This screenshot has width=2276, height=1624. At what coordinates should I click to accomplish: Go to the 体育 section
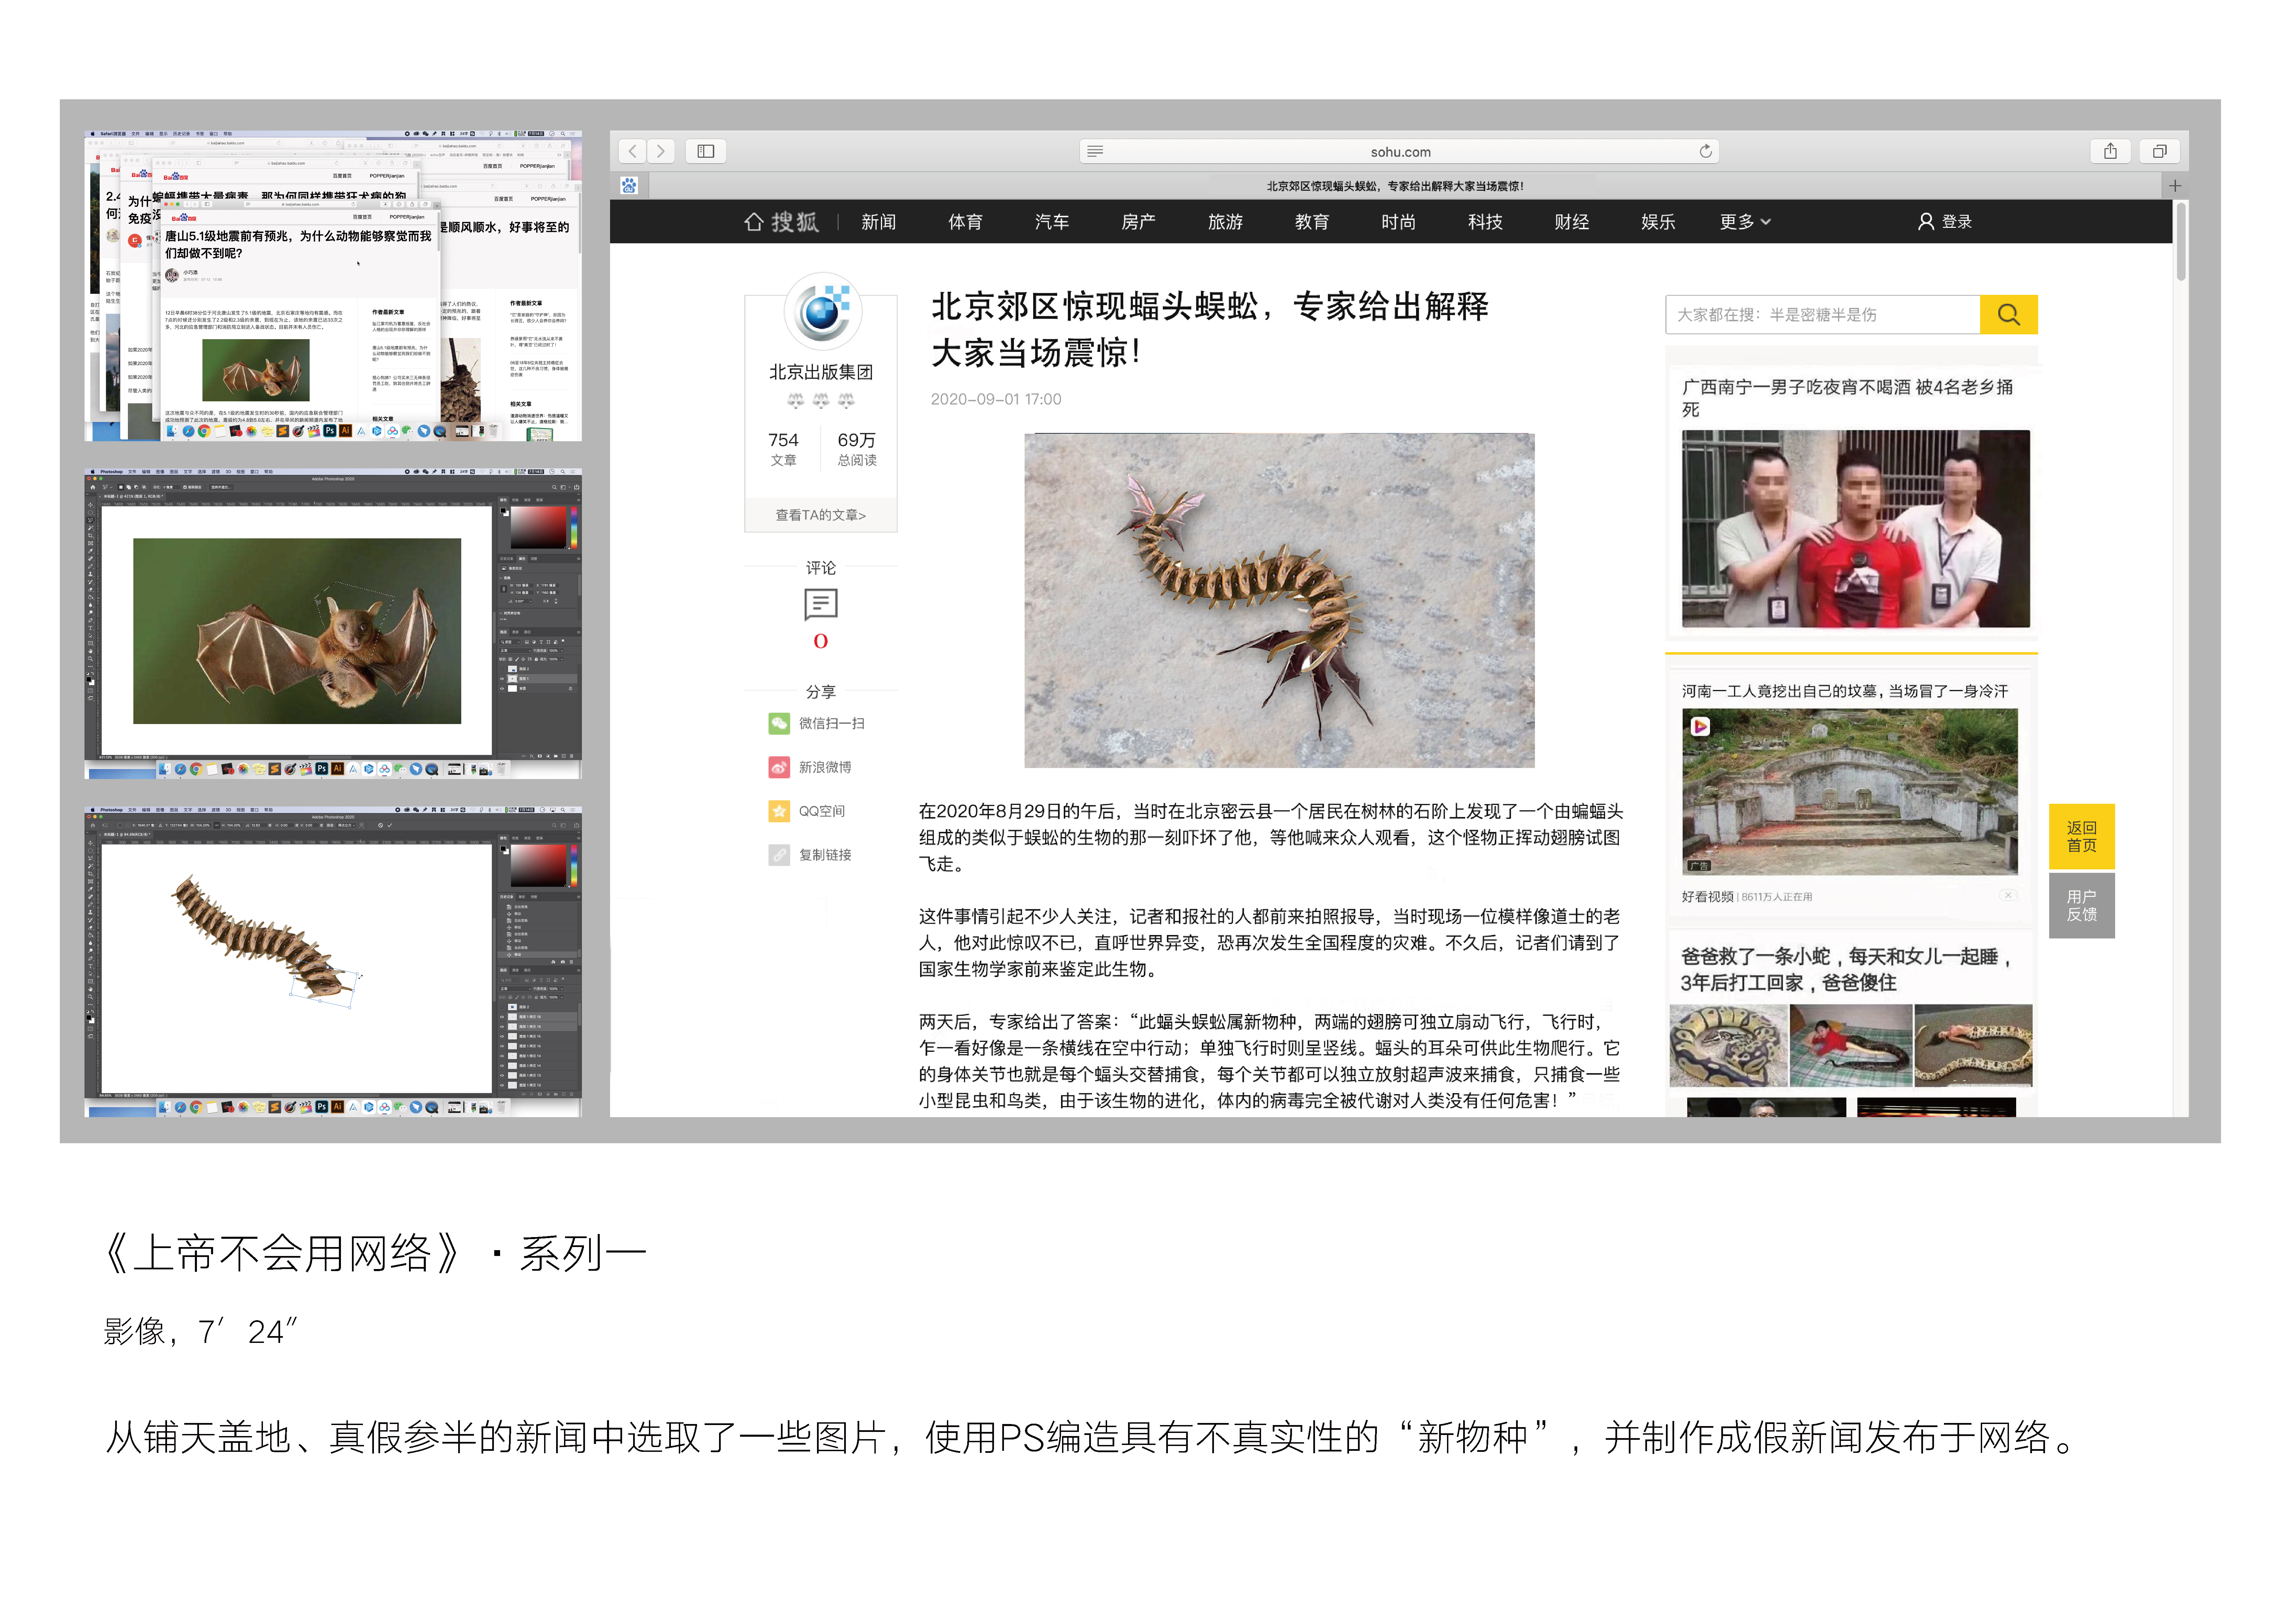tap(965, 222)
